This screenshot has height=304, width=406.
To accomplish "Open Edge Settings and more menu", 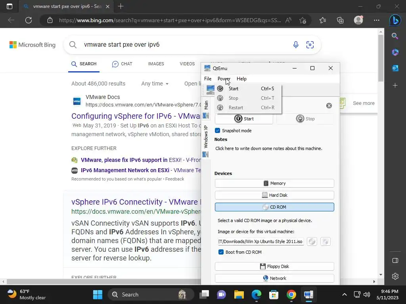I will coord(377,20).
